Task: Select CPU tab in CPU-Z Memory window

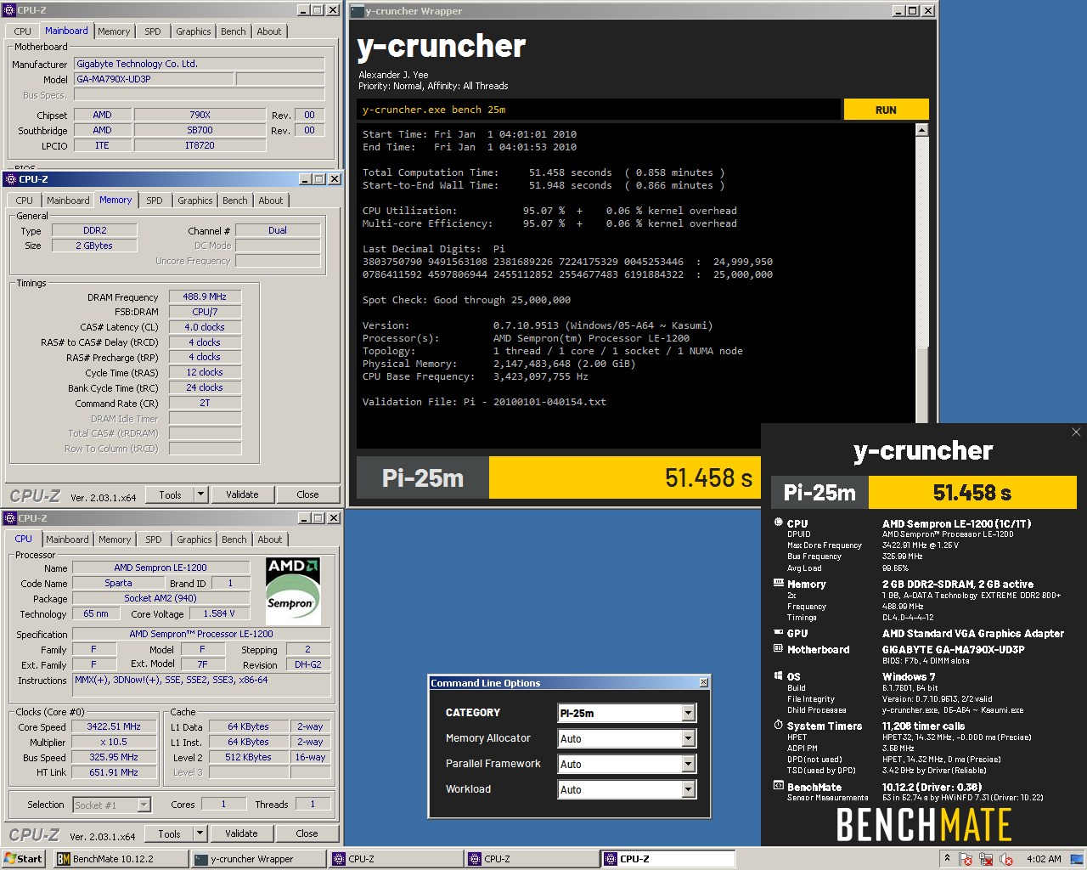Action: coord(25,201)
